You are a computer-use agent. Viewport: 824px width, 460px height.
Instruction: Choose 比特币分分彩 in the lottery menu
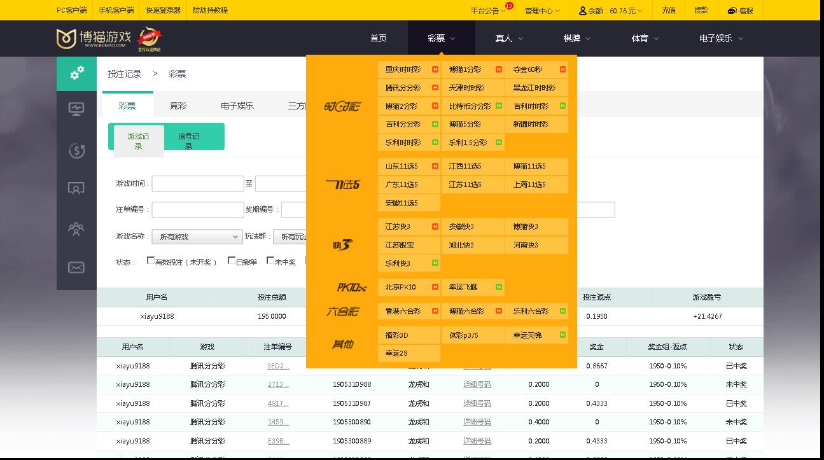(473, 106)
